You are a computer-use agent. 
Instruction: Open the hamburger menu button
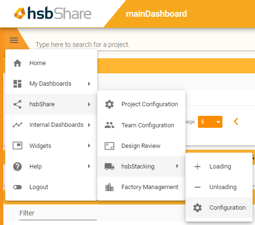coord(14,40)
